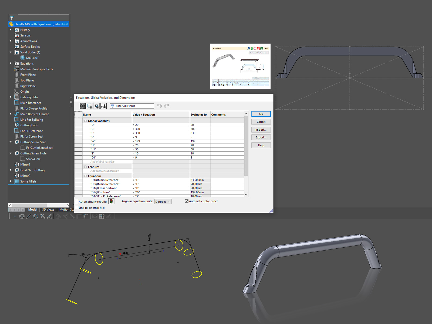432x324 pixels.
Task: Click the Filter All Fields input
Action: point(132,106)
